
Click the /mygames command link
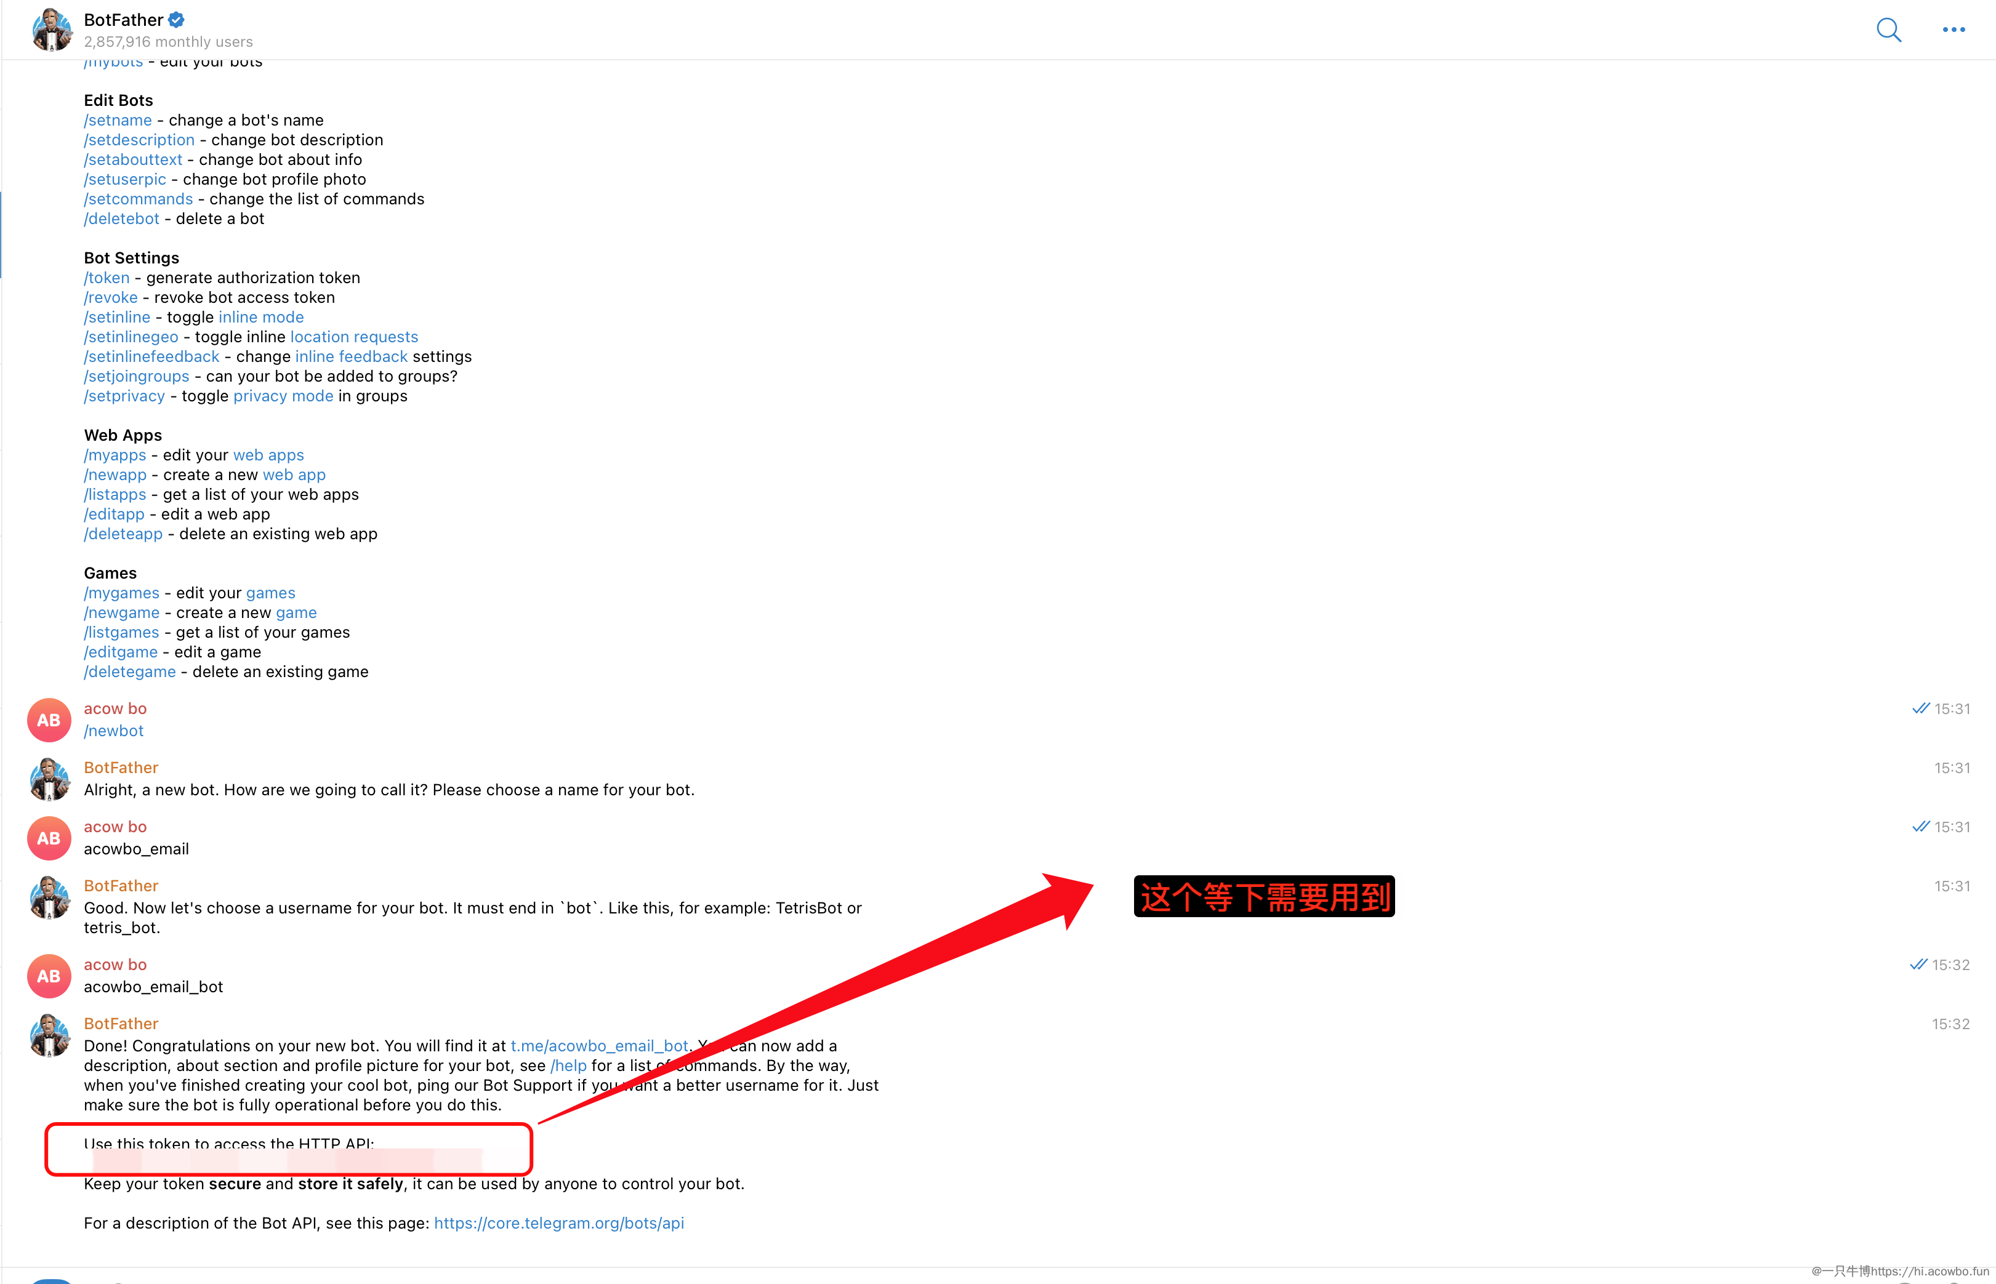pos(121,593)
